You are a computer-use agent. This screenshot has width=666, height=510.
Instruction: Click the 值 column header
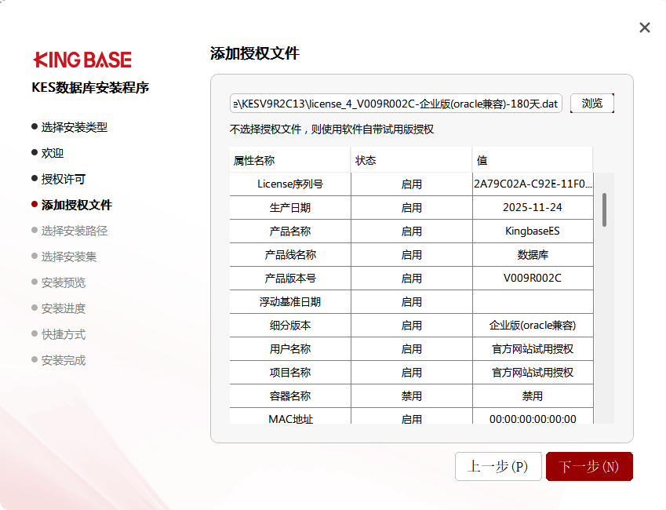[x=532, y=160]
